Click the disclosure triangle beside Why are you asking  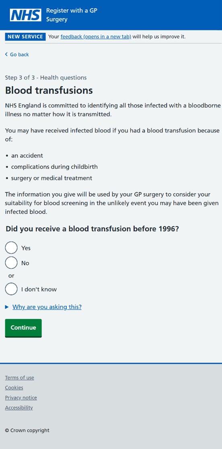7,307
